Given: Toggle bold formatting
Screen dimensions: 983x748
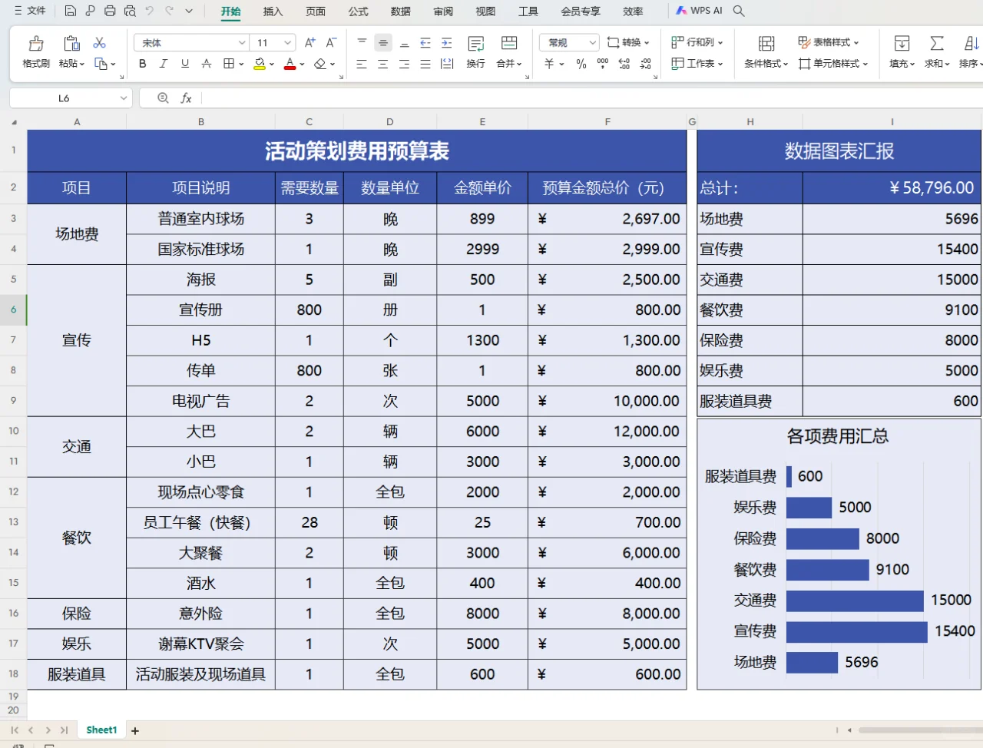Looking at the screenshot, I should (142, 64).
